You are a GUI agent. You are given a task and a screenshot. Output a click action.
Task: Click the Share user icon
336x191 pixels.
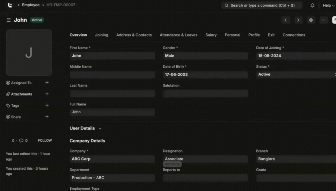pyautogui.click(x=8, y=117)
